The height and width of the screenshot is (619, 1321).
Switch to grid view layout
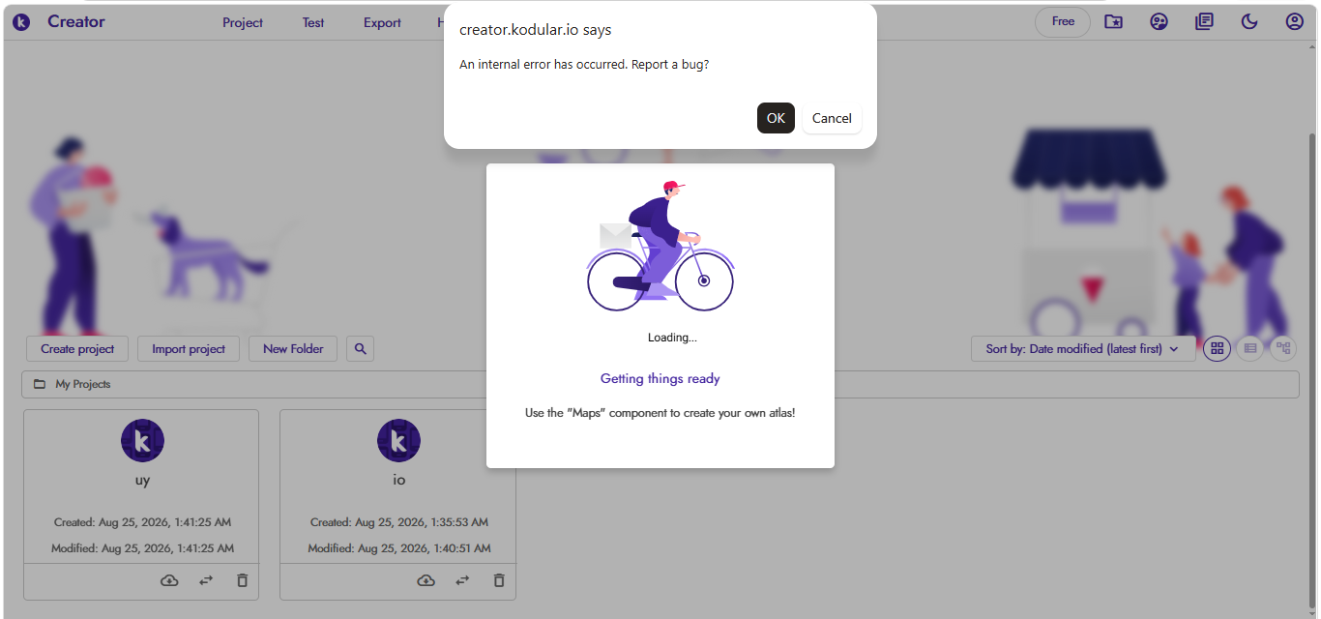[1218, 348]
